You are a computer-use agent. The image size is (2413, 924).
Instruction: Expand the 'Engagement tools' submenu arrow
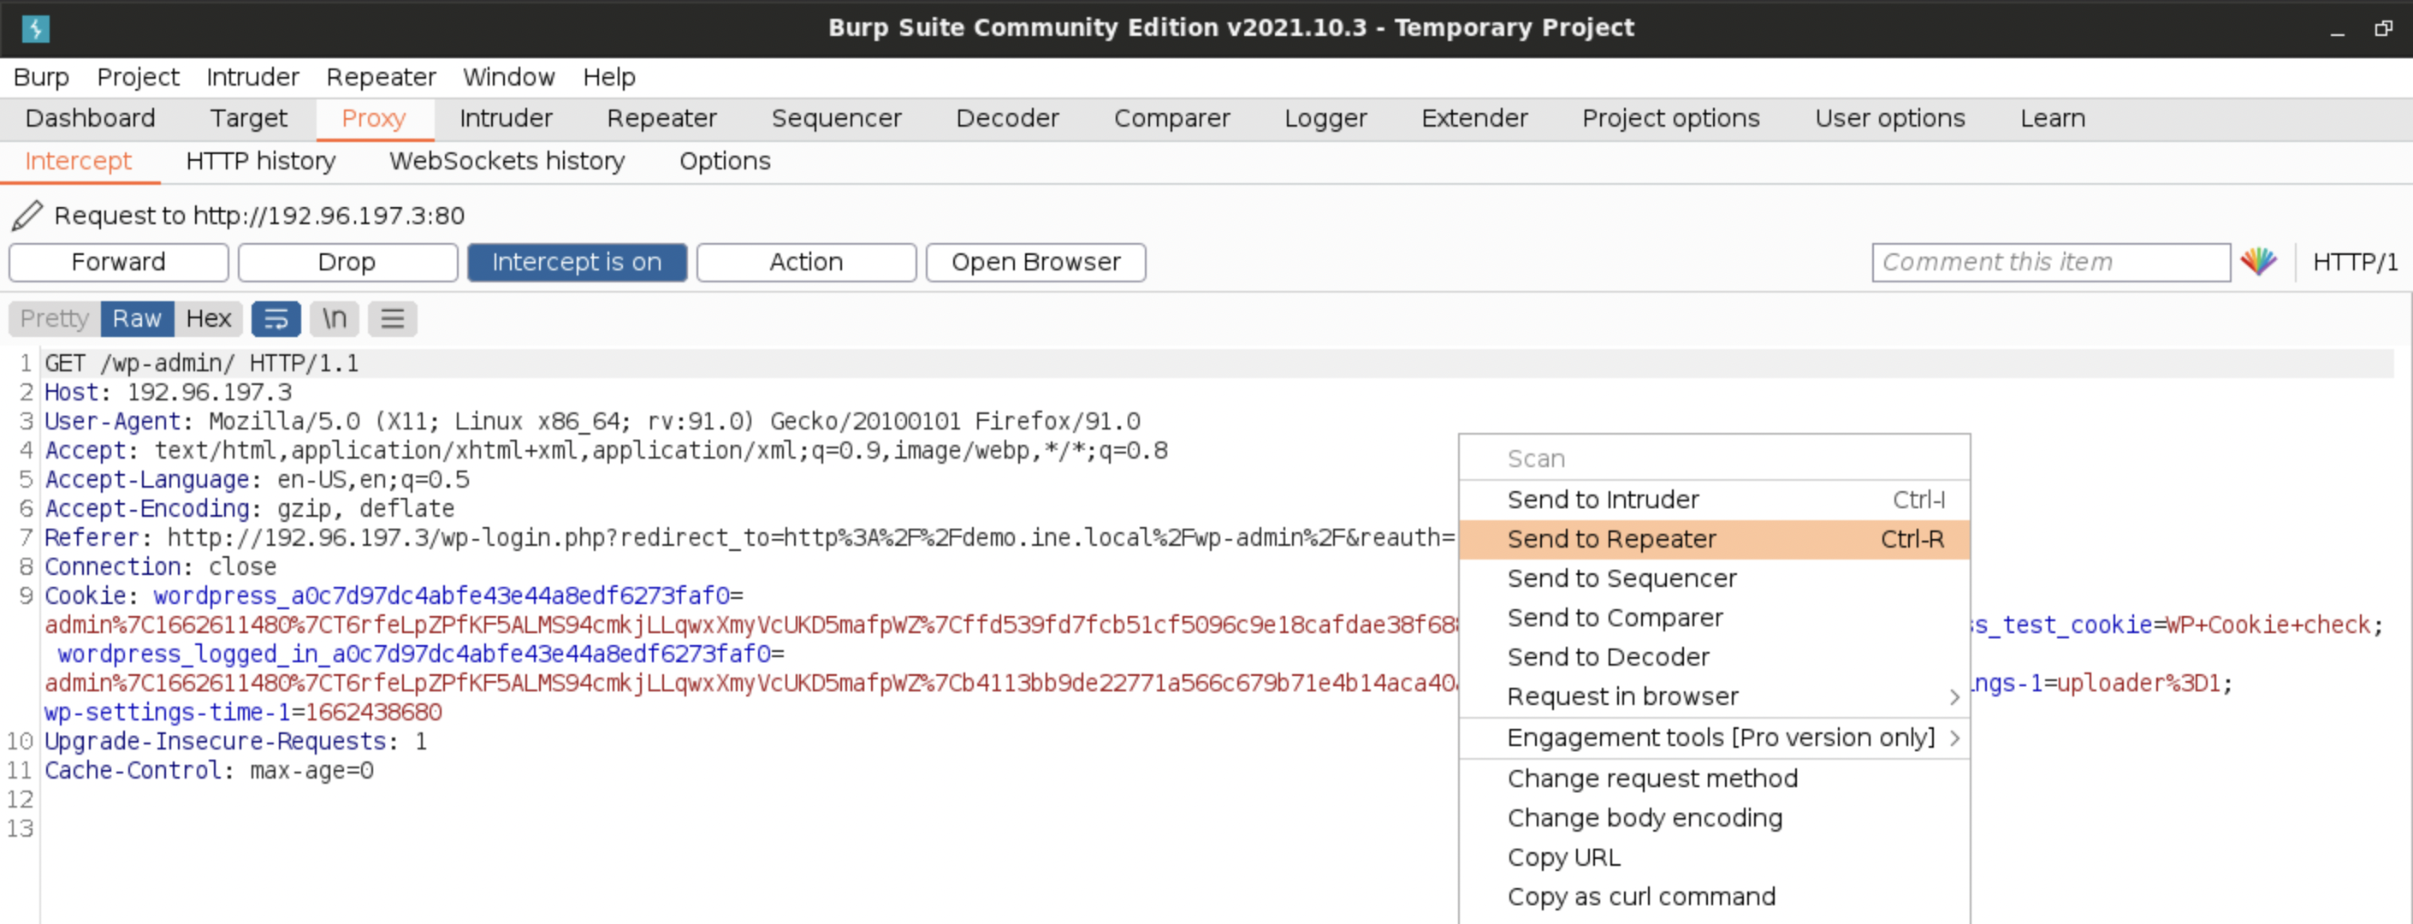tap(1954, 737)
